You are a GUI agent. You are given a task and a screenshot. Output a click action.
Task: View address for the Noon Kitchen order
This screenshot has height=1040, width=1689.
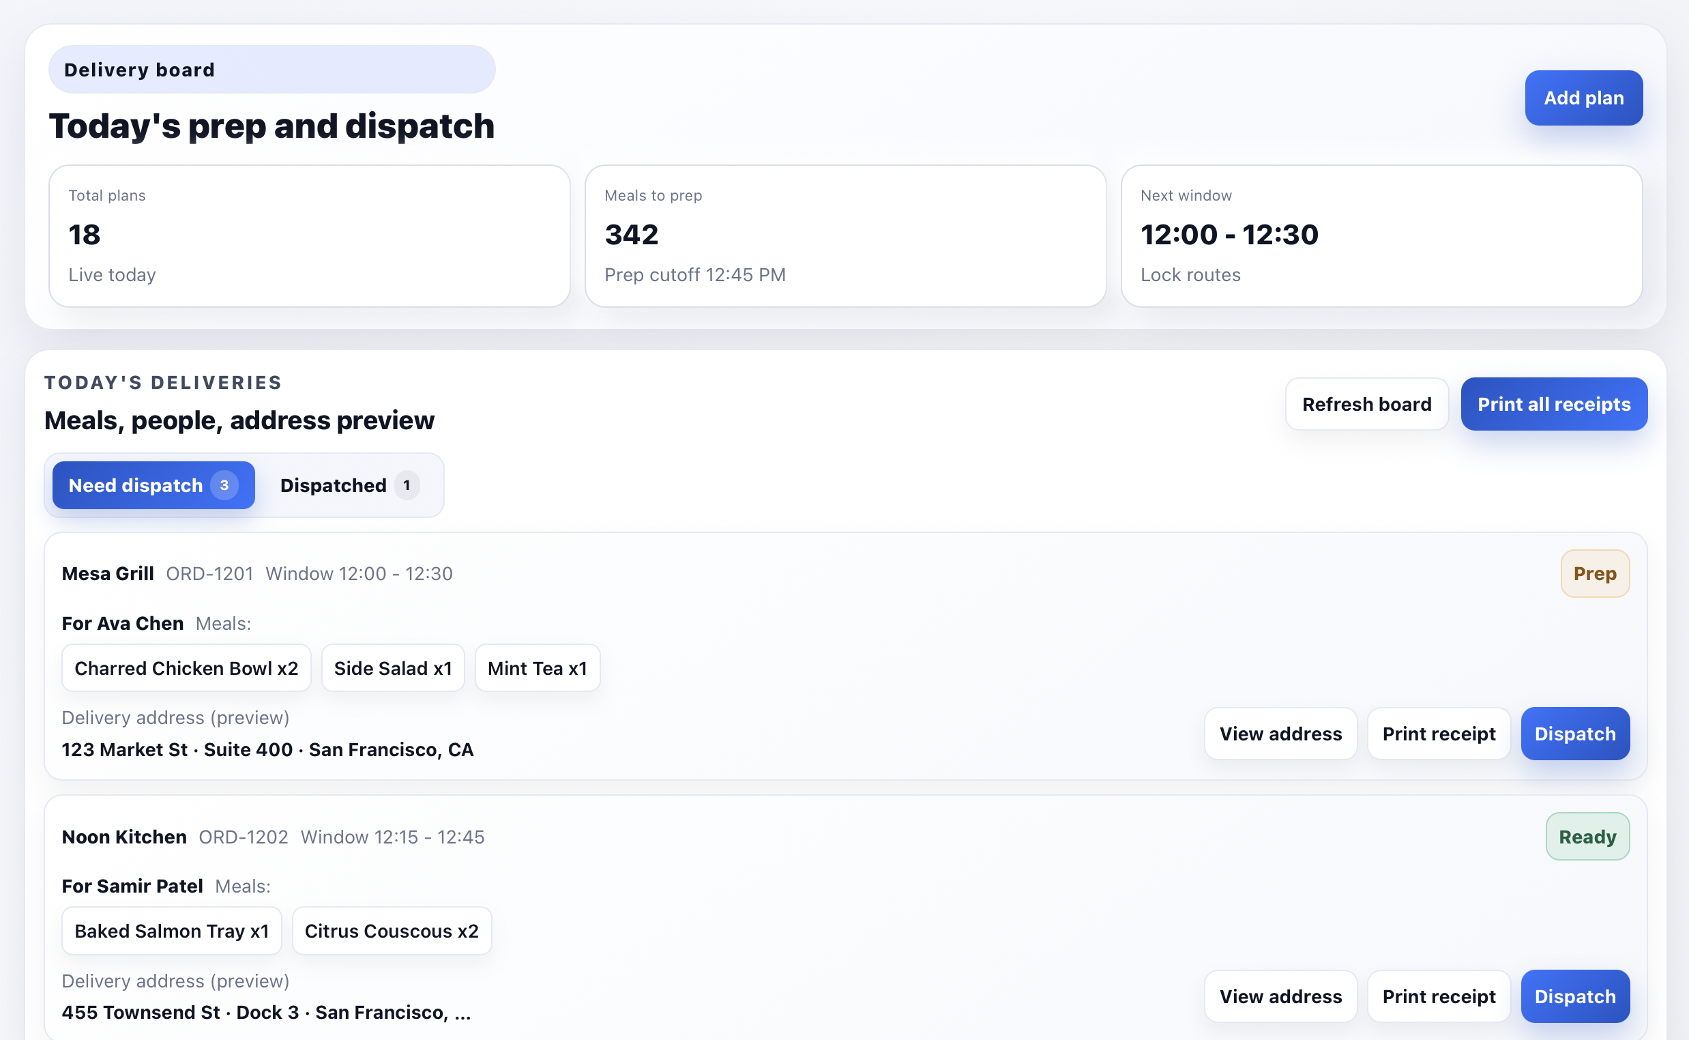(x=1280, y=996)
